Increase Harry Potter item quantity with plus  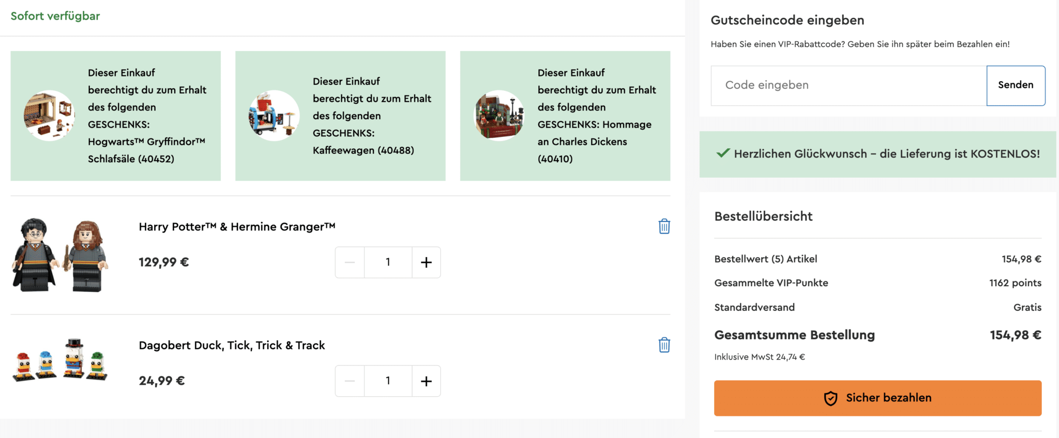[x=426, y=262]
